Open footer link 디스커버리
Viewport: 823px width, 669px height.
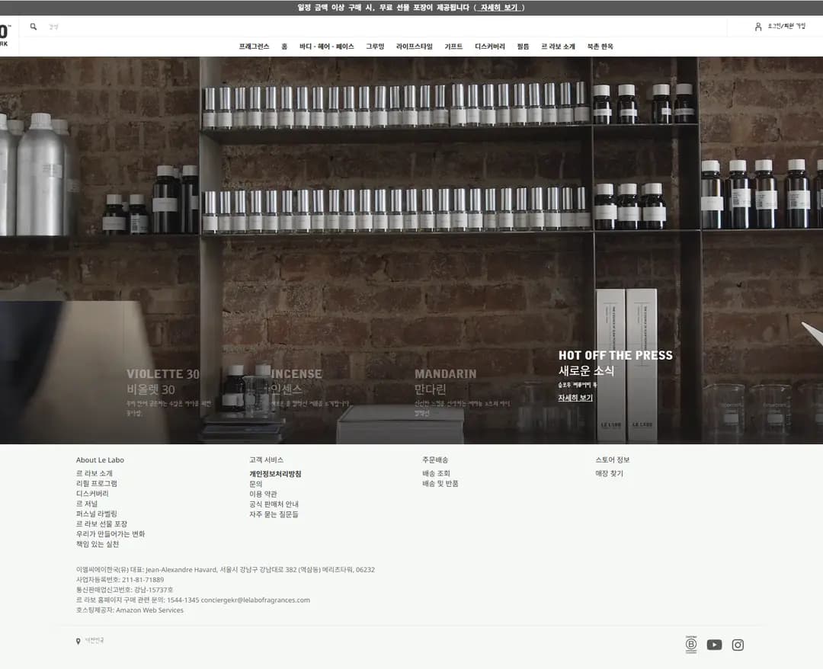click(92, 493)
